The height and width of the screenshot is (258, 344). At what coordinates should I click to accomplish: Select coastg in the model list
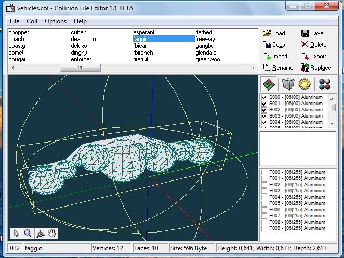tap(17, 46)
